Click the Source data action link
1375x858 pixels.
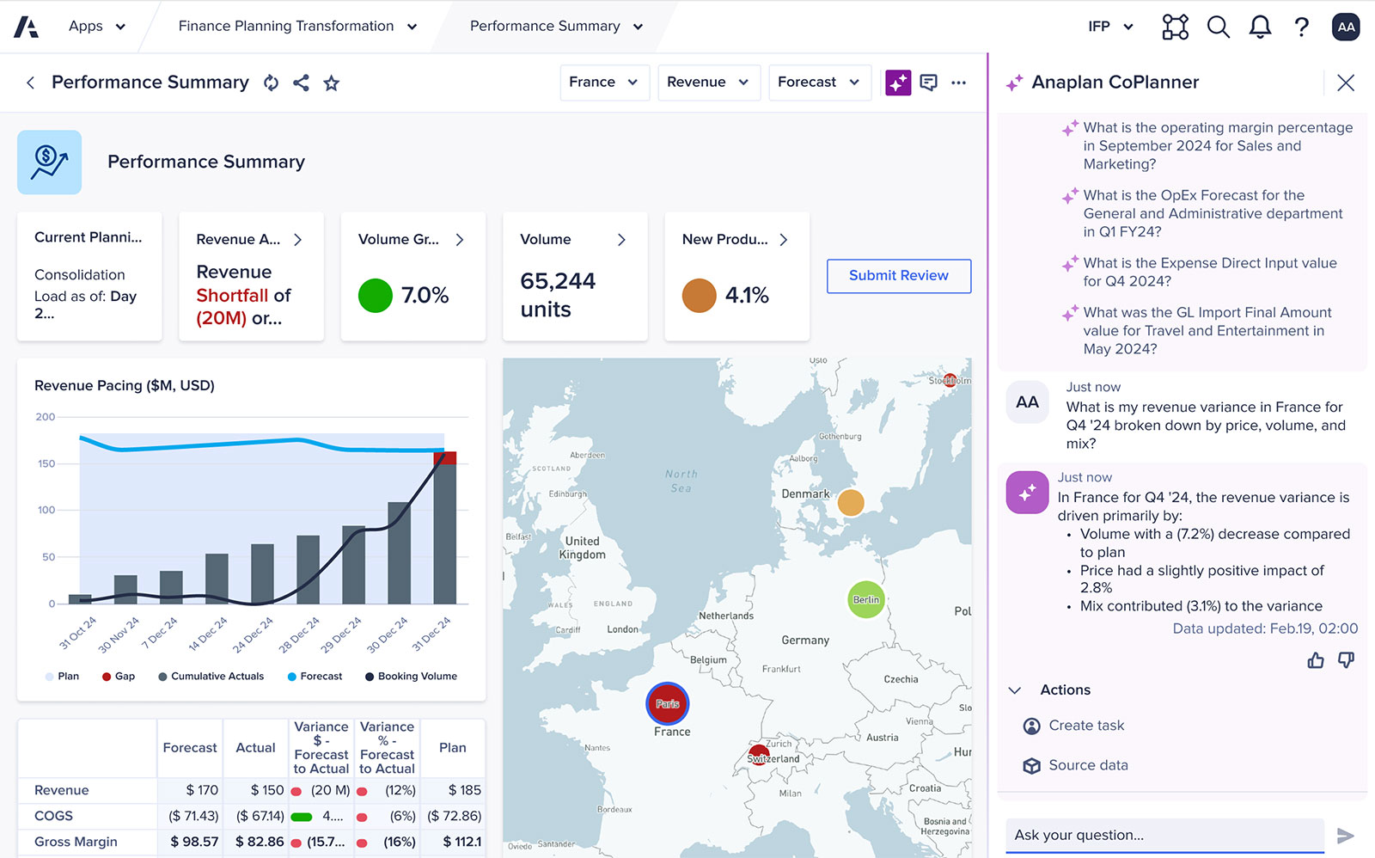click(1088, 765)
